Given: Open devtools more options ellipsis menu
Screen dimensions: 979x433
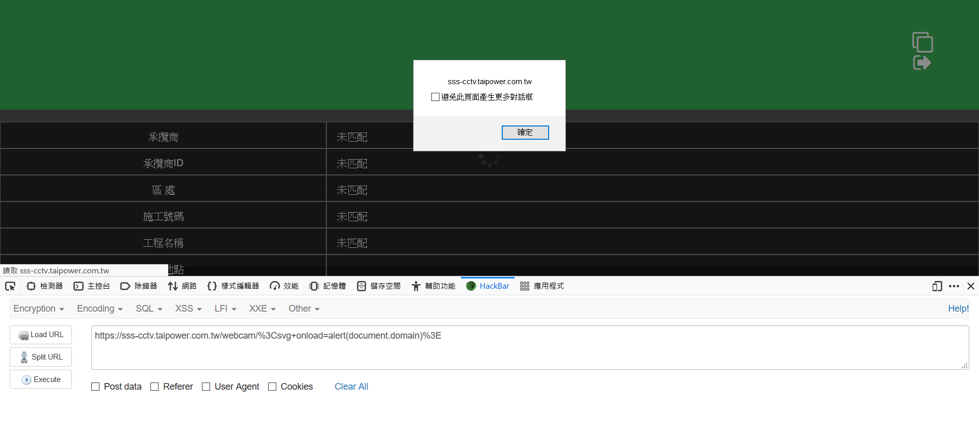Looking at the screenshot, I should [x=954, y=286].
